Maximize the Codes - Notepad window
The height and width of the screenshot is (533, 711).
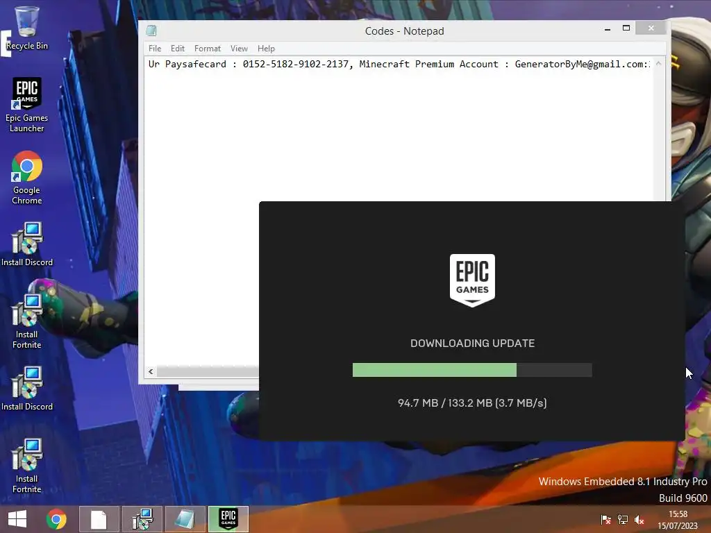coord(626,28)
